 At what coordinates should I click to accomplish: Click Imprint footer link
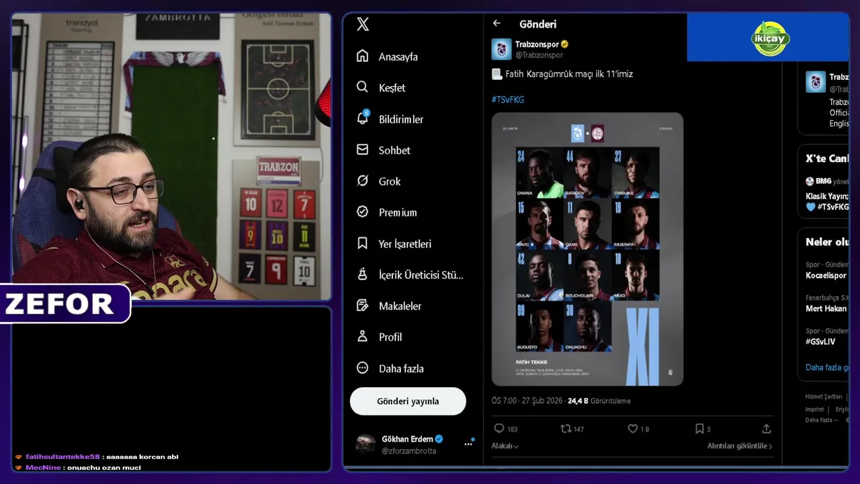click(x=814, y=409)
